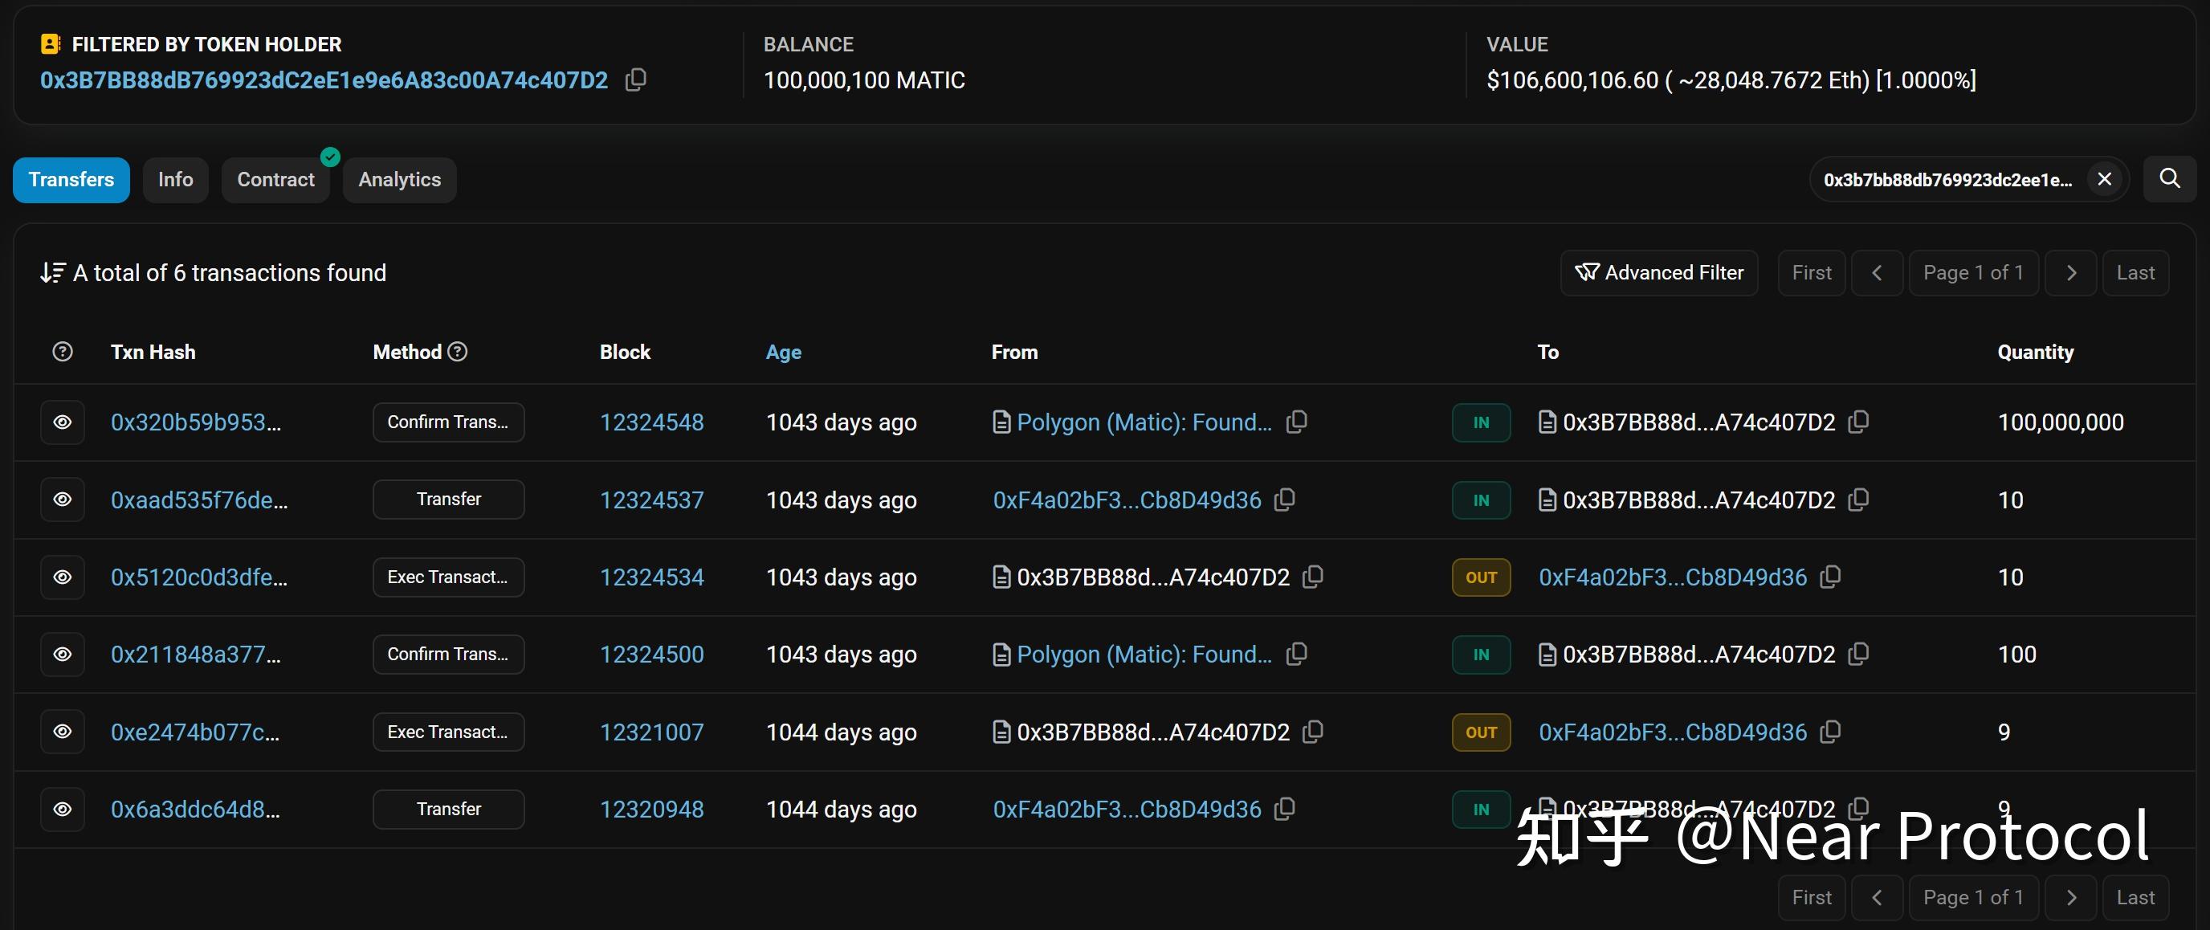2210x930 pixels.
Task: Copy From address in block 12320948 row
Action: coord(1285,809)
